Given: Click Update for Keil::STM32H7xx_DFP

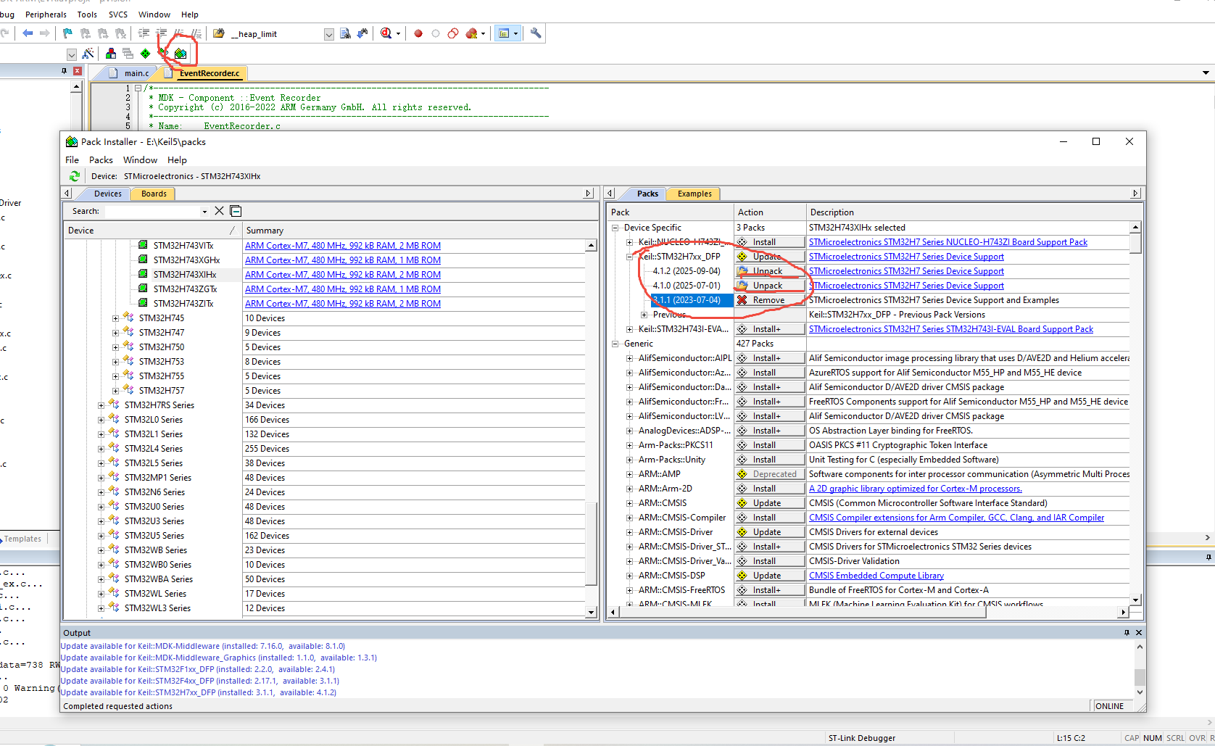Looking at the screenshot, I should click(x=770, y=257).
